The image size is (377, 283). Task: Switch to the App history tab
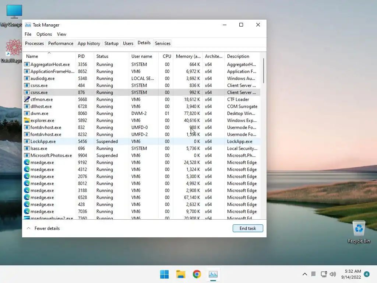89,43
